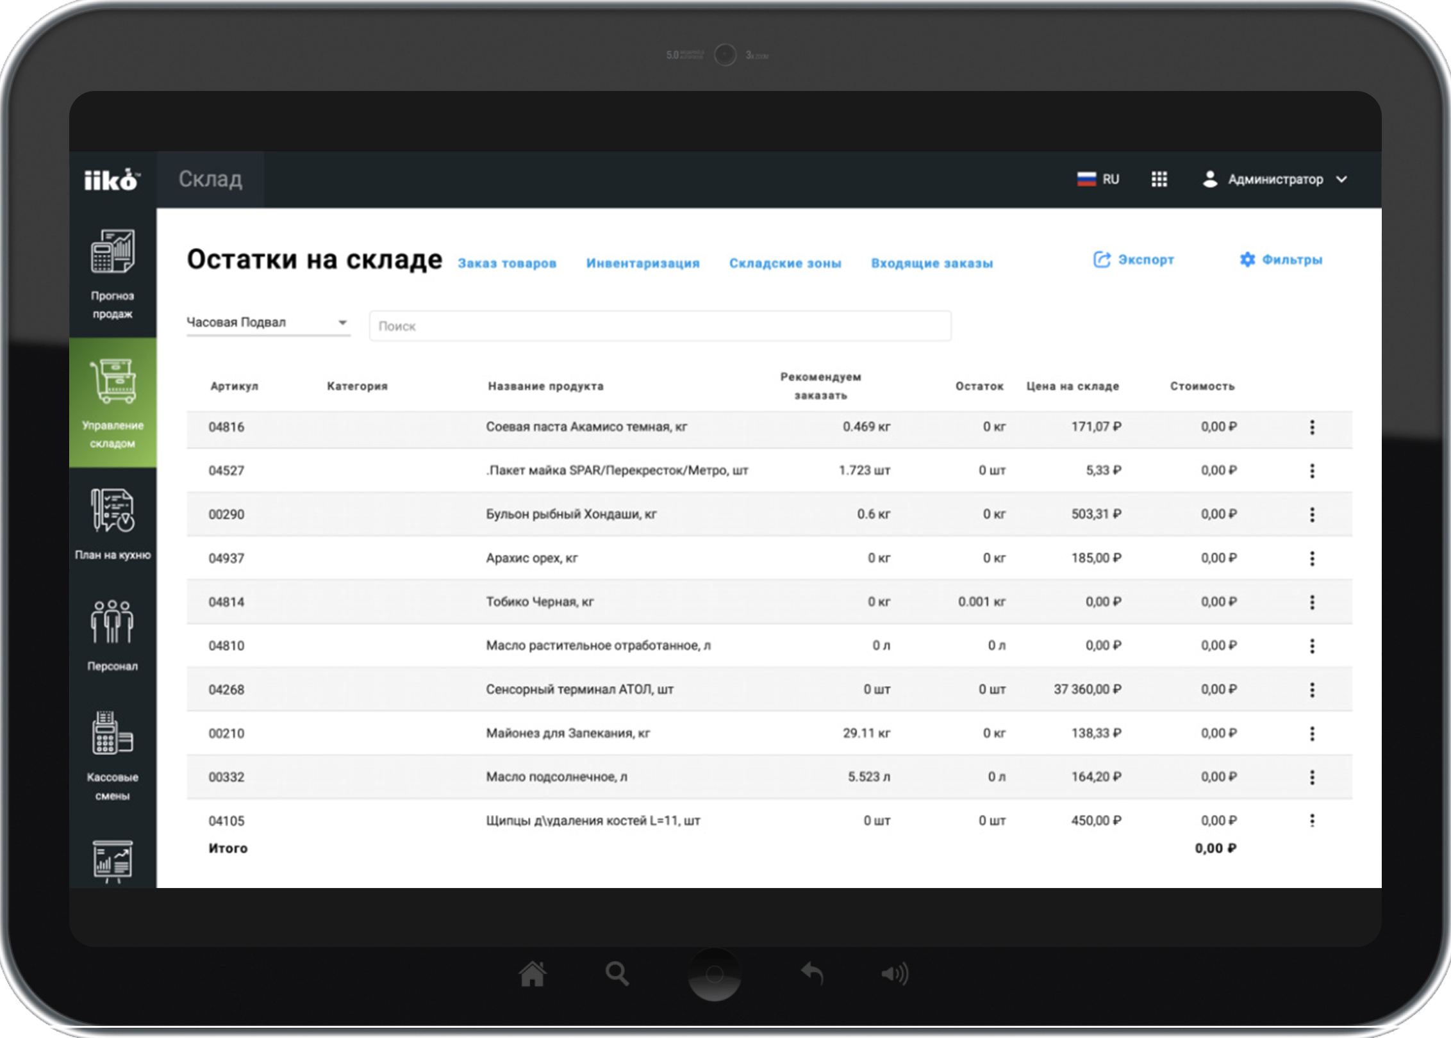The height and width of the screenshot is (1038, 1451).
Task: Open the apps grid icon in the header
Action: 1159,179
